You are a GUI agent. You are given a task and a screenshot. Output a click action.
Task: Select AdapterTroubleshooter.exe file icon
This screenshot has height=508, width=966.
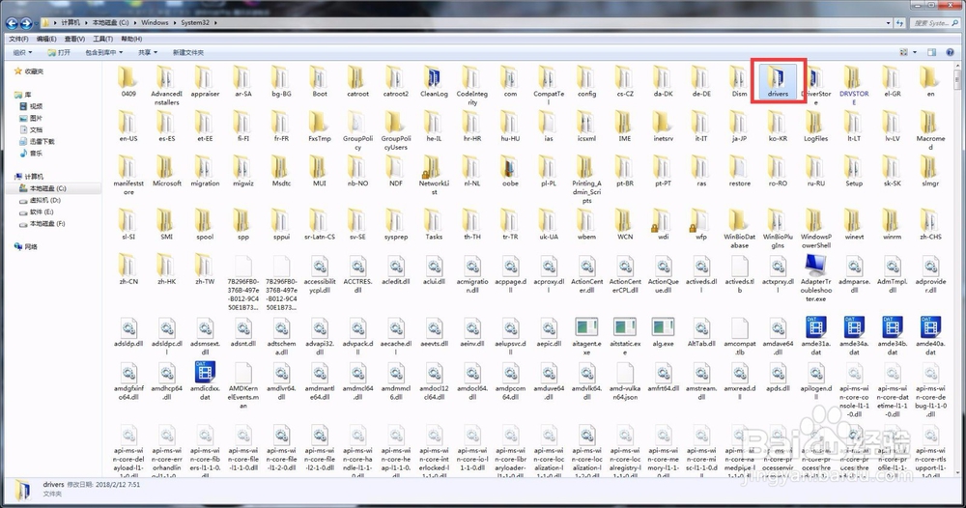[x=815, y=266]
